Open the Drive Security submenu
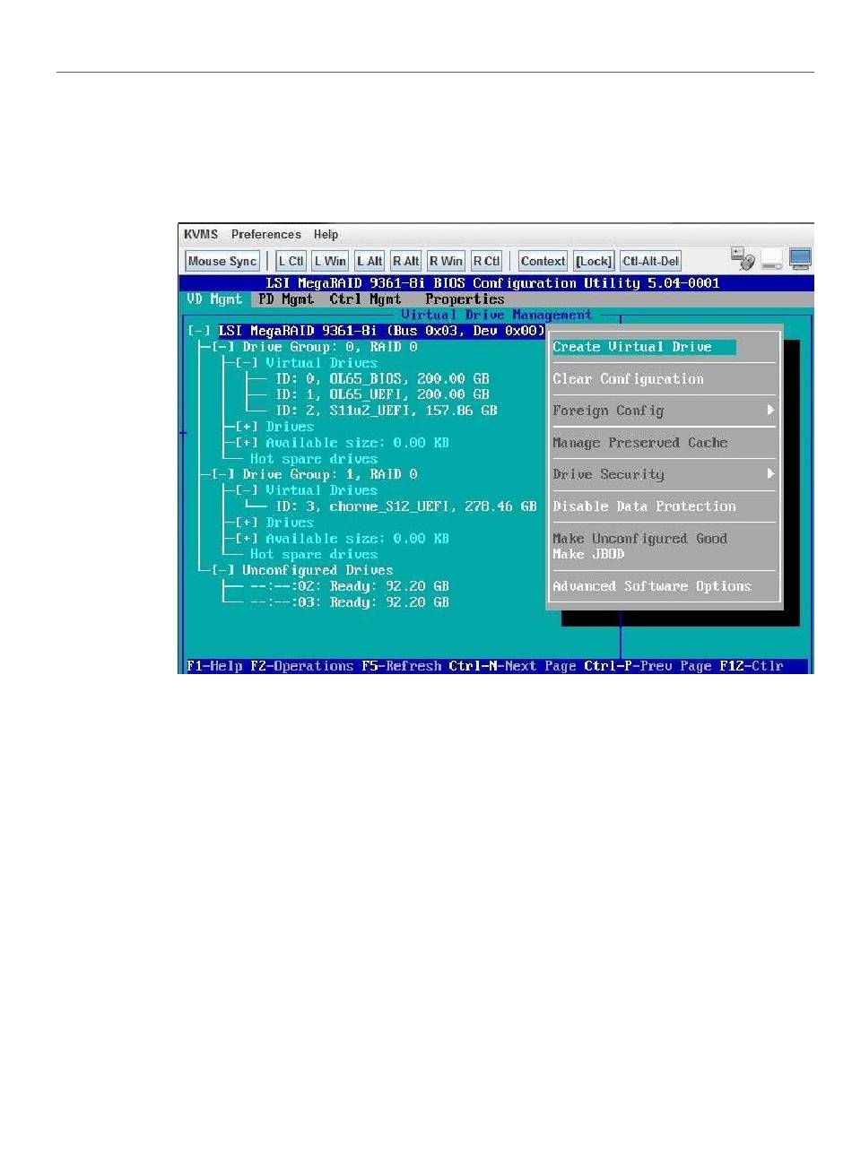The width and height of the screenshot is (852, 1151). pos(664,474)
